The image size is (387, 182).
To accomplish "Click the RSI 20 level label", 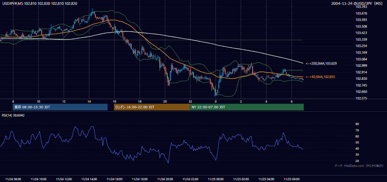I will [x=357, y=161].
